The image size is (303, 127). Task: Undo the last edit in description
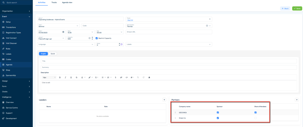138,77
